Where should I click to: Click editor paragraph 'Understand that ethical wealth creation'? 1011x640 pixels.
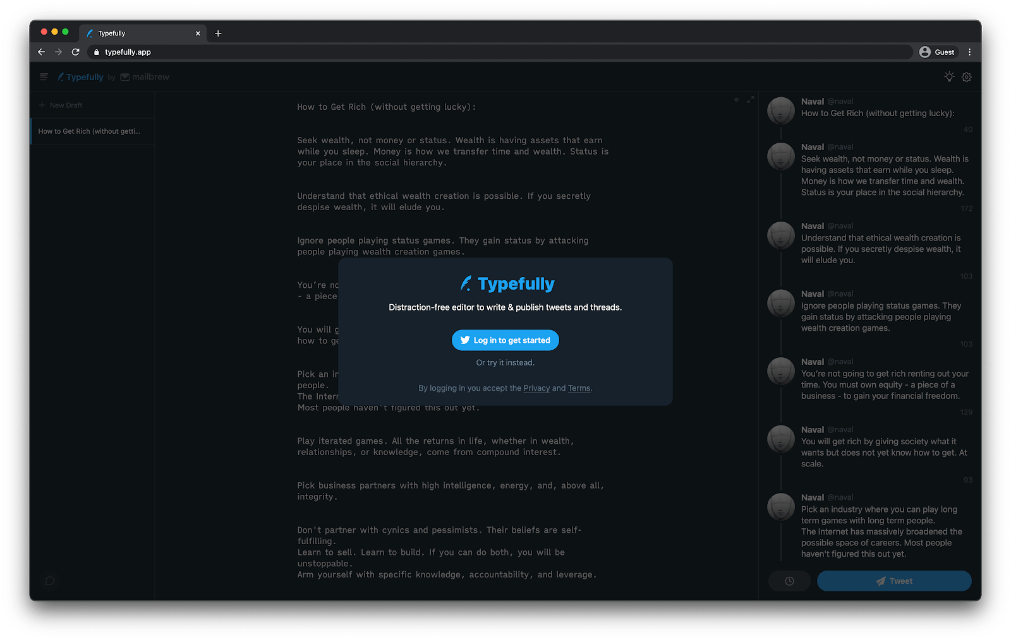pyautogui.click(x=444, y=201)
